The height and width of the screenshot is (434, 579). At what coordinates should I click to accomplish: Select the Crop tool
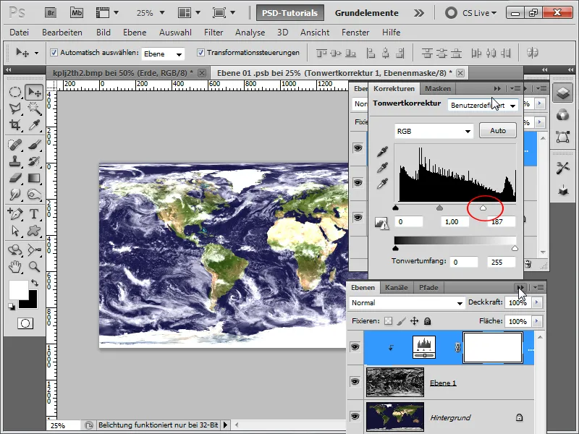click(x=14, y=125)
